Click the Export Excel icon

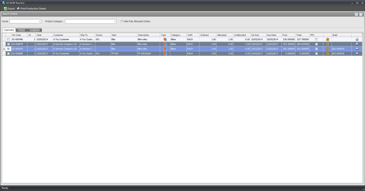tap(5, 9)
